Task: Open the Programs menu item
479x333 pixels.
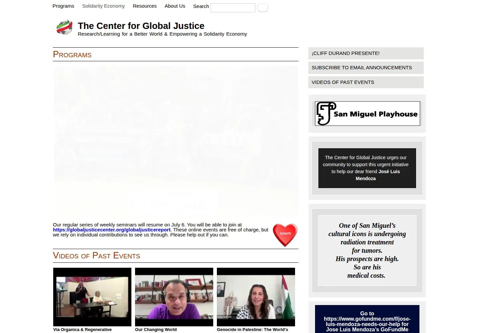Action: coord(63,6)
